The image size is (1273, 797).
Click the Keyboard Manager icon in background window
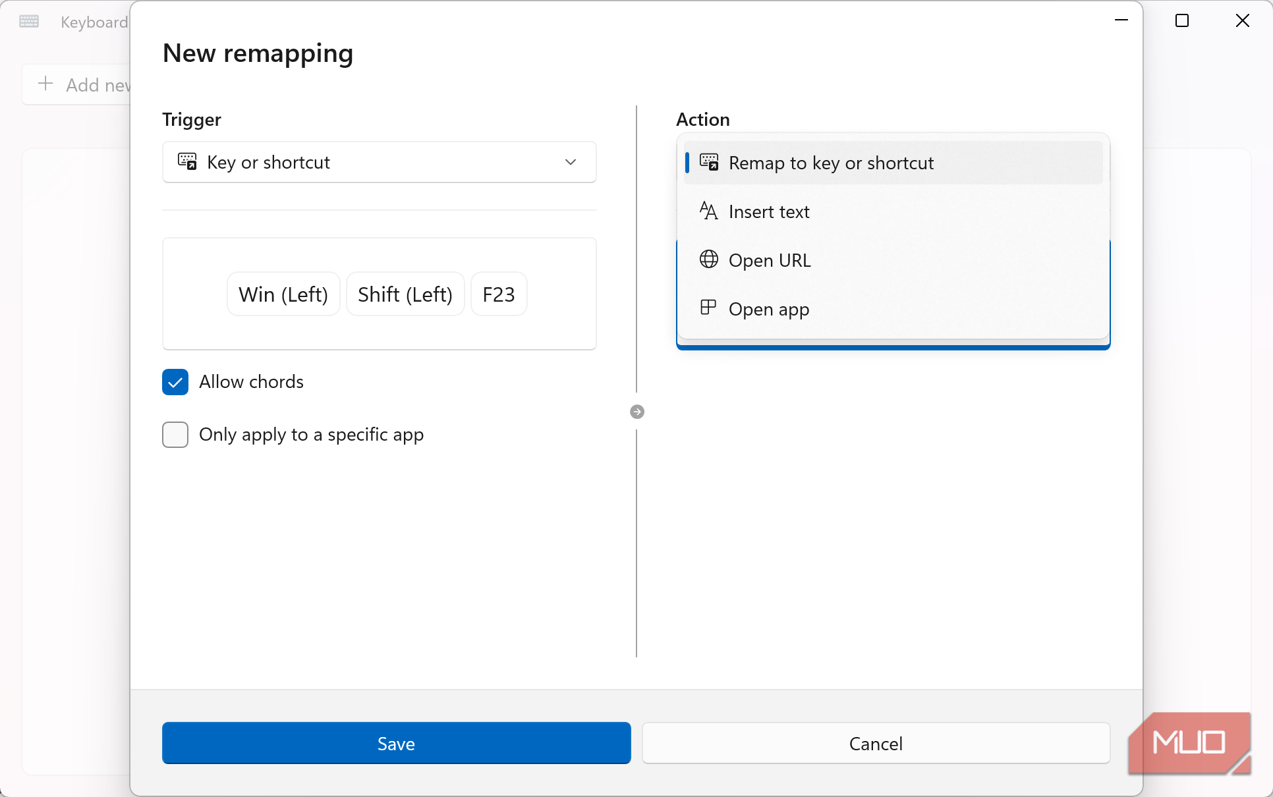[x=29, y=21]
